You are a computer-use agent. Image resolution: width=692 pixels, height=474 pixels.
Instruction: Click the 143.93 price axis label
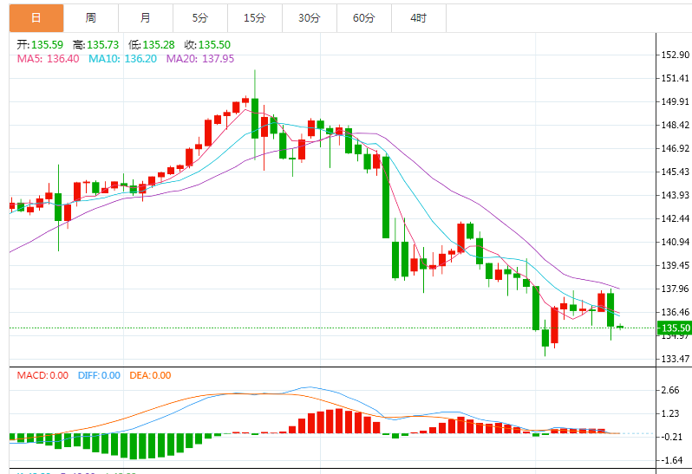tap(676, 195)
